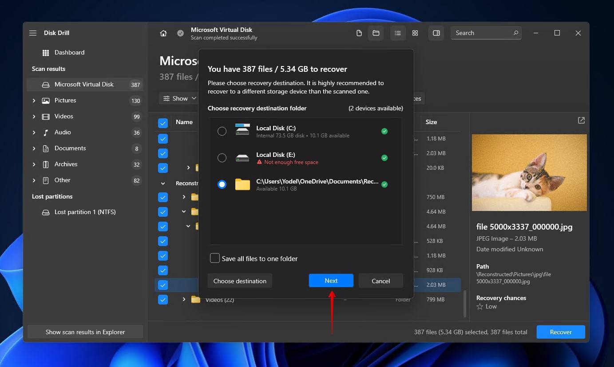Screen dimensions: 614x367
Task: Click Show scan results in Explorer
Action: click(x=85, y=332)
